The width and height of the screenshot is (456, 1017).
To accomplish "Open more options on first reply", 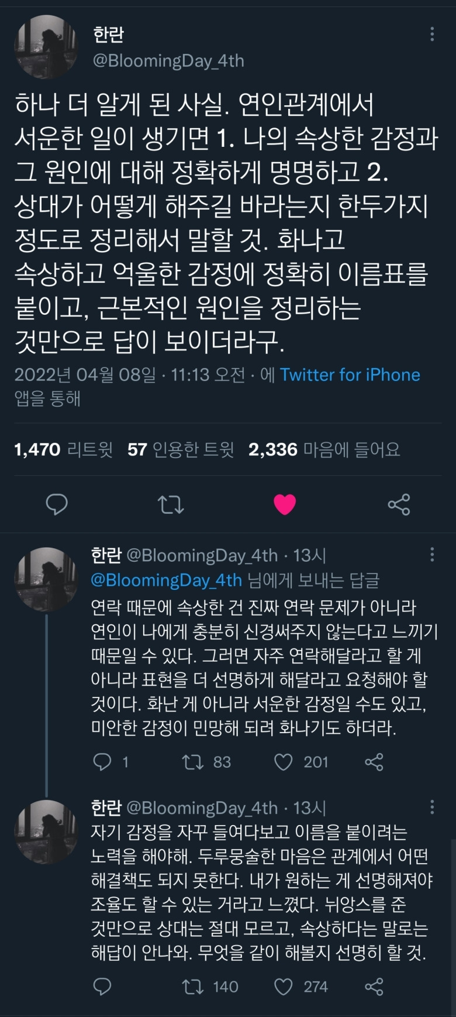I will click(432, 554).
